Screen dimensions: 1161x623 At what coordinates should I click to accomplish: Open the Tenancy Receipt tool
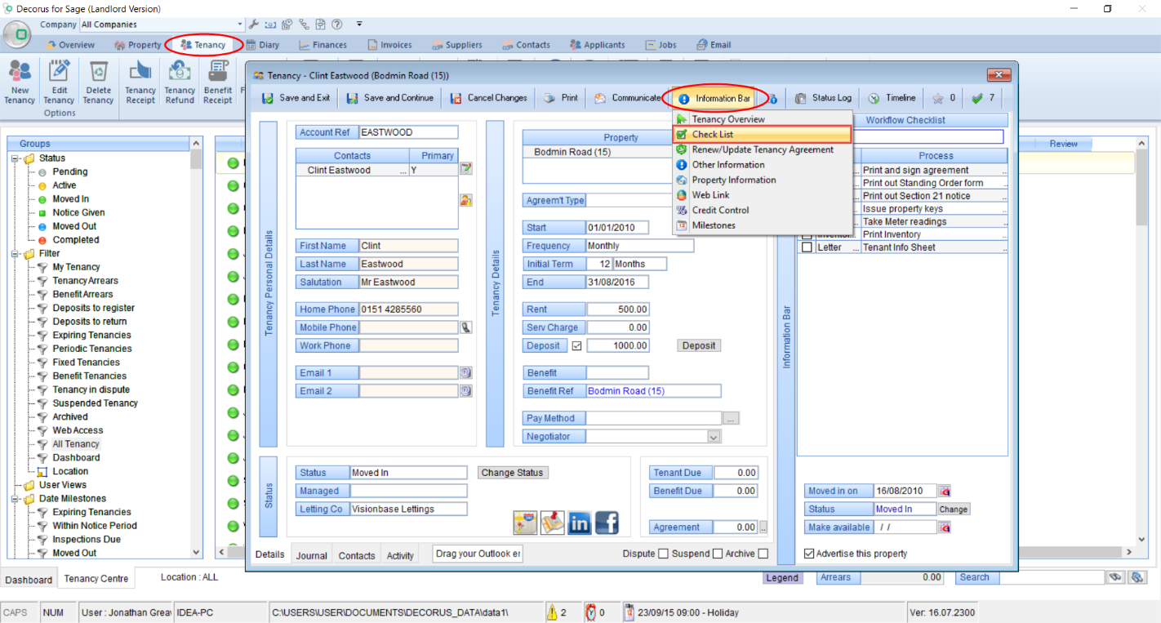140,82
